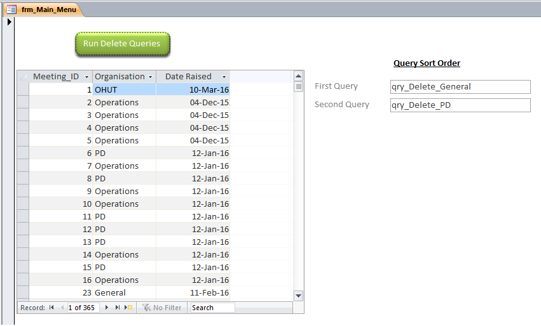Click the Operations cell for meeting 2
This screenshot has height=326, width=541.
tap(124, 103)
